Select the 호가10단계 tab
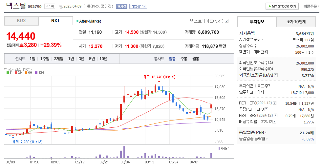This screenshot has height=166, width=322. pos(296,22)
